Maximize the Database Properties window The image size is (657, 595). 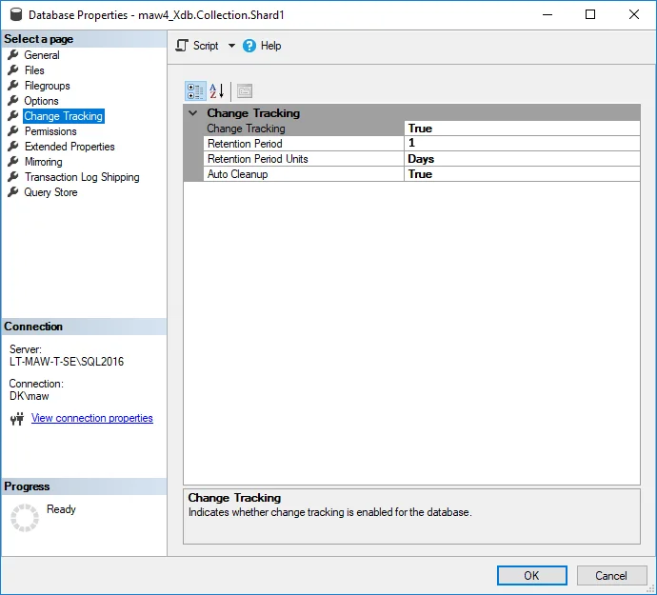(590, 14)
